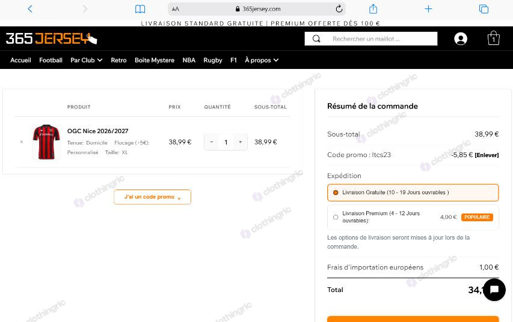Click the Code promo : ltcs23 text
Viewport: 513px width, 322px height.
(359, 155)
